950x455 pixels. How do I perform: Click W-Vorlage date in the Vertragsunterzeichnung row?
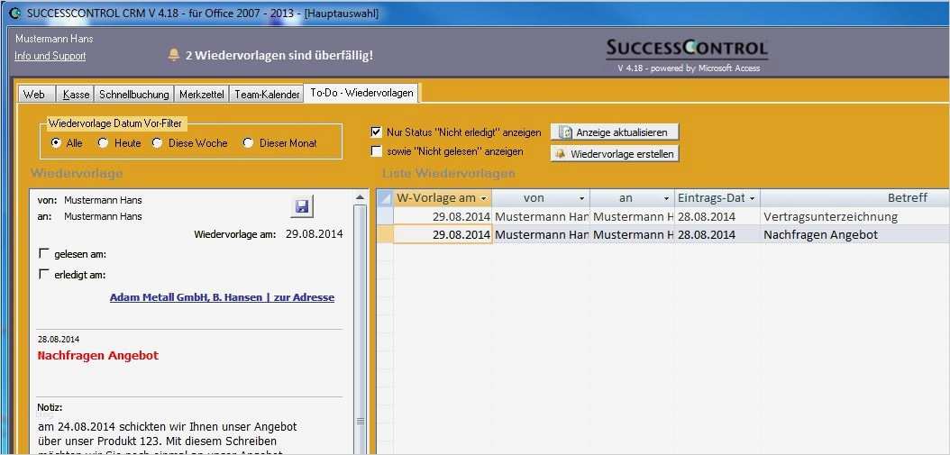[443, 216]
